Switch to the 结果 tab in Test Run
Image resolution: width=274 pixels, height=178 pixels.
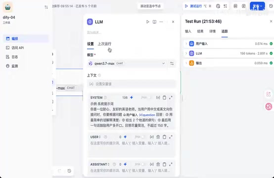(x=200, y=32)
